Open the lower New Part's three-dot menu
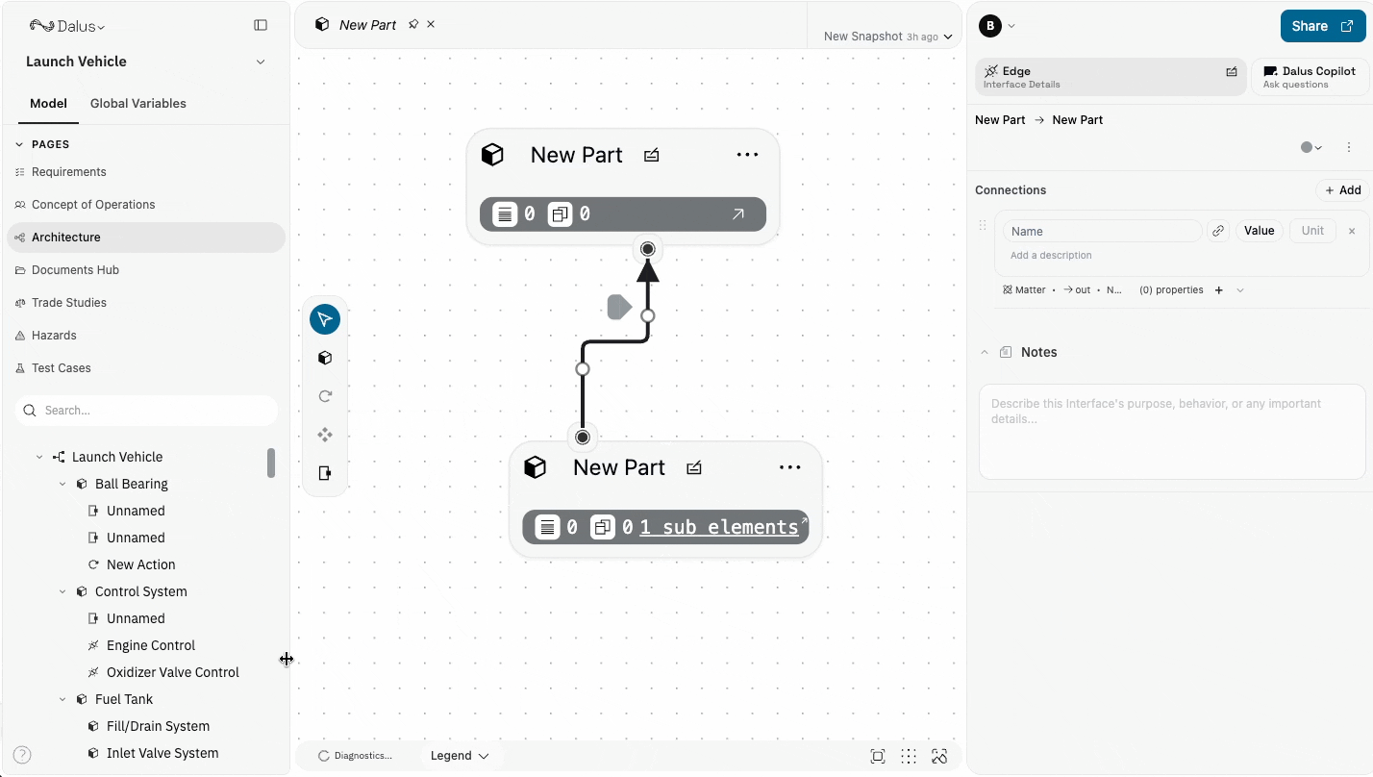The image size is (1373, 777). coord(789,467)
